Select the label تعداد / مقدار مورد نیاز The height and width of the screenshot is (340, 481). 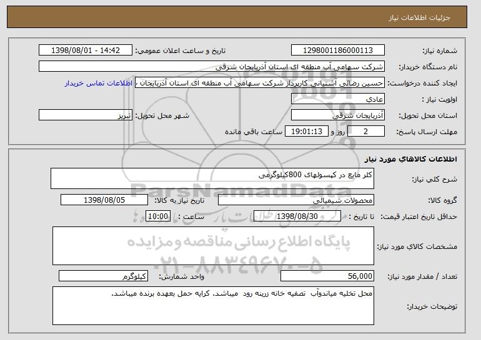422,276
